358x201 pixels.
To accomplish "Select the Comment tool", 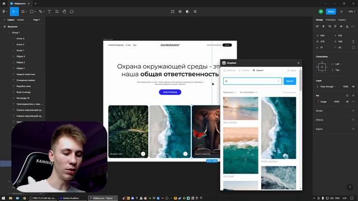I will pyautogui.click(x=72, y=12).
